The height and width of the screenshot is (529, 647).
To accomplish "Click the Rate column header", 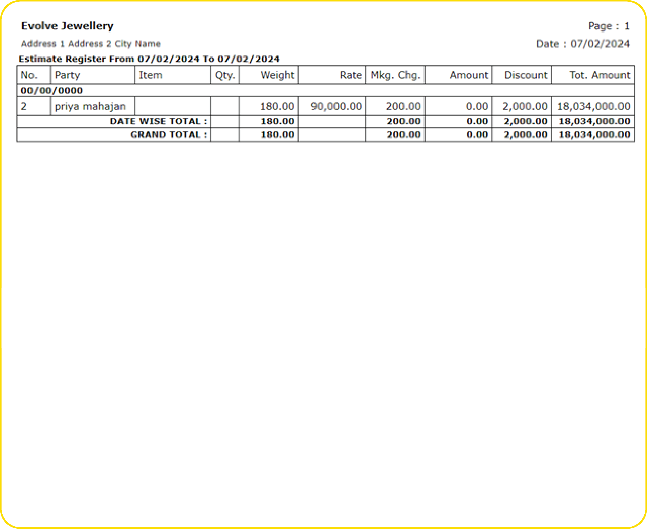I will point(350,75).
